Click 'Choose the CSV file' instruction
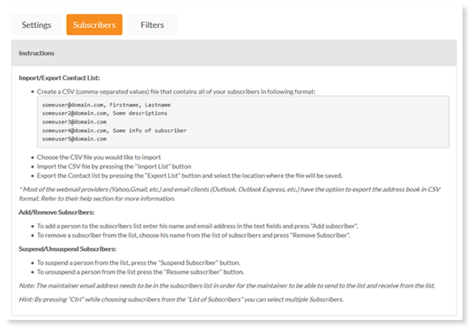 click(x=99, y=157)
